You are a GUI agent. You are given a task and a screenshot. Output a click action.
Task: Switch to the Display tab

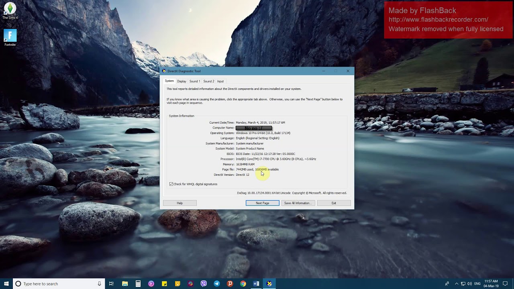coord(182,81)
